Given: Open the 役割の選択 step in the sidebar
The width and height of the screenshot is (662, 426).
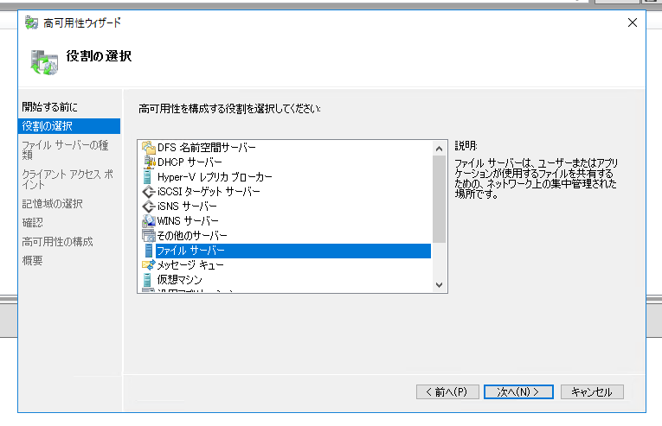Looking at the screenshot, I should point(69,126).
